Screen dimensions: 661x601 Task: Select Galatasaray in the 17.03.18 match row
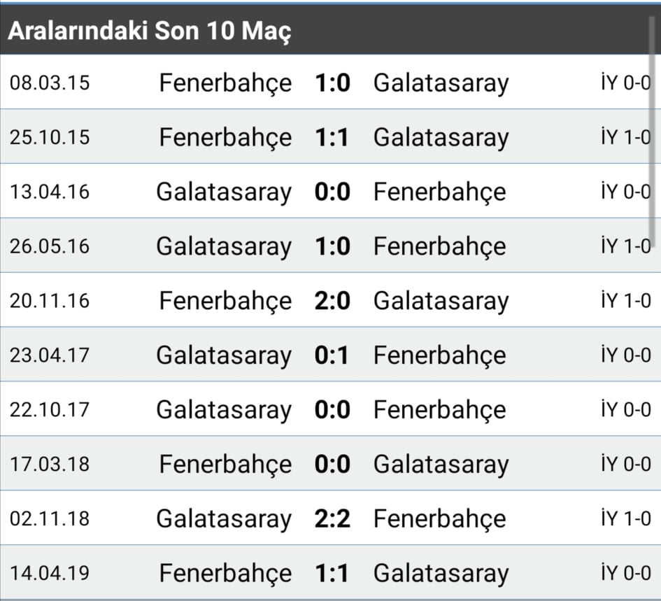[441, 464]
